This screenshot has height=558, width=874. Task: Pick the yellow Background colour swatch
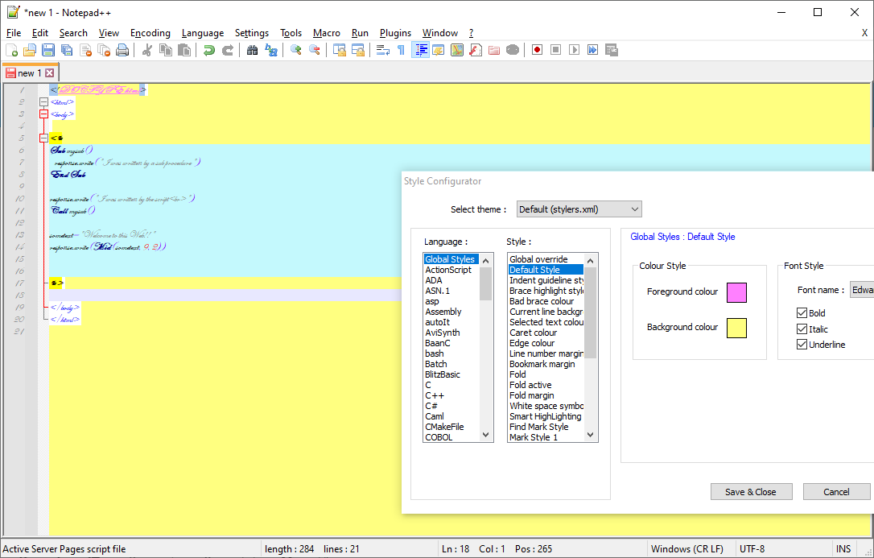point(736,328)
